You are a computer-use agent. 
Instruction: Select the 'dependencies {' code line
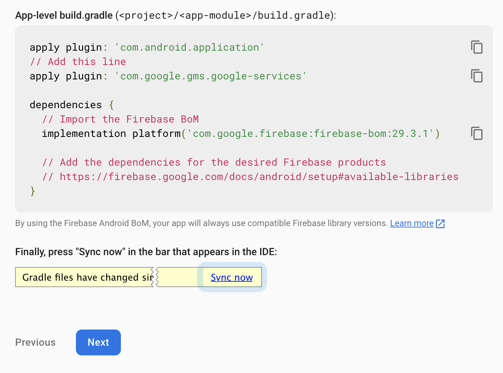(72, 105)
